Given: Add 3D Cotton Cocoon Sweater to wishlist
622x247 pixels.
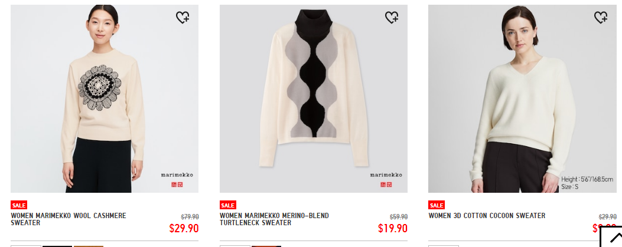Looking at the screenshot, I should click(x=601, y=18).
